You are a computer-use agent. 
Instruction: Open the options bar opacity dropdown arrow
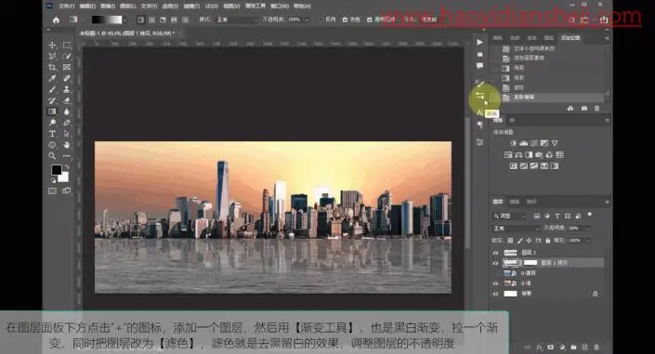click(307, 20)
